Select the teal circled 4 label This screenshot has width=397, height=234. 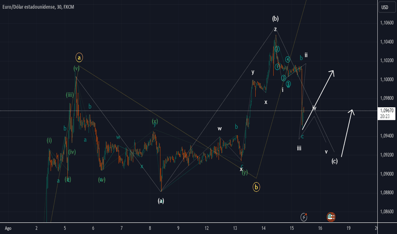(288, 60)
